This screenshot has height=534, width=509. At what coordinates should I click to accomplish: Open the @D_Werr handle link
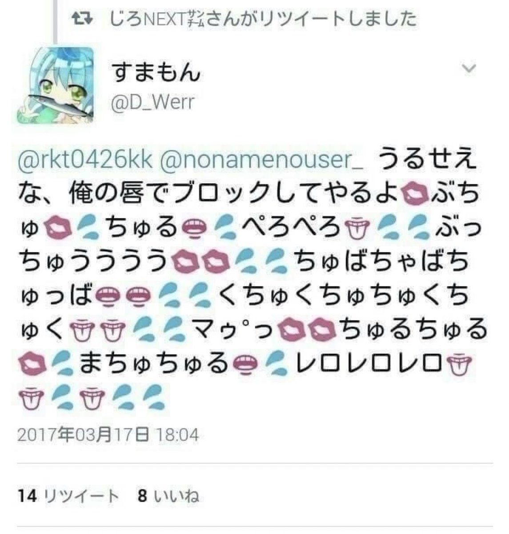[x=152, y=102]
